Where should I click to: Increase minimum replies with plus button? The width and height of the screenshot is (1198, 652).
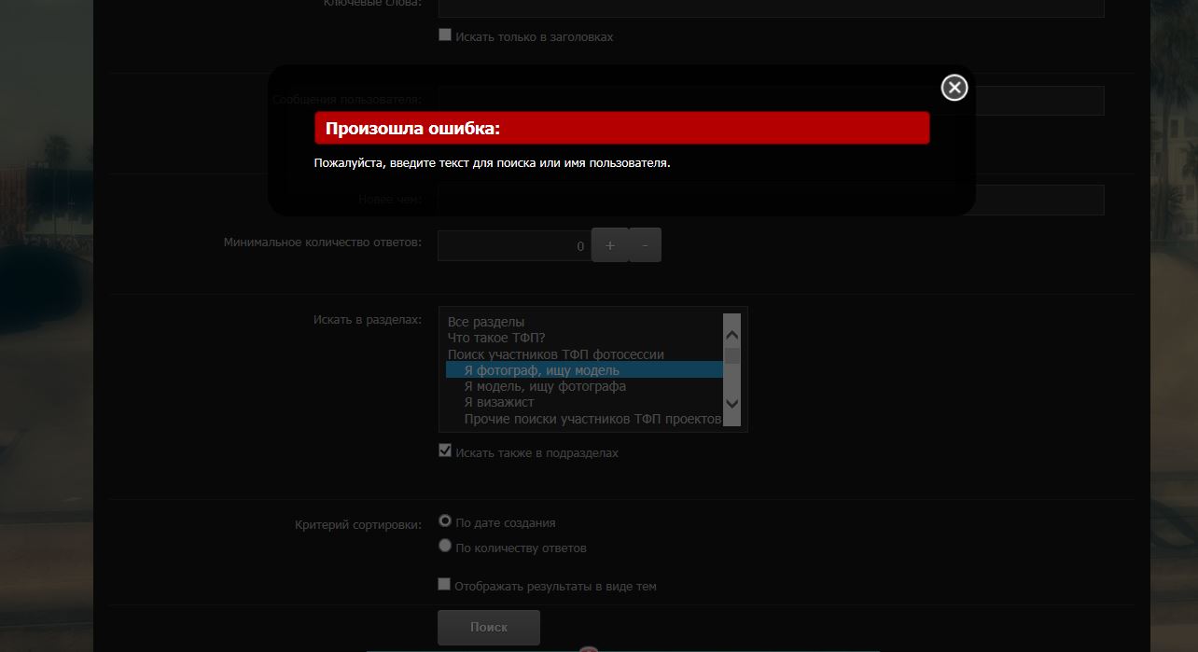pyautogui.click(x=610, y=245)
